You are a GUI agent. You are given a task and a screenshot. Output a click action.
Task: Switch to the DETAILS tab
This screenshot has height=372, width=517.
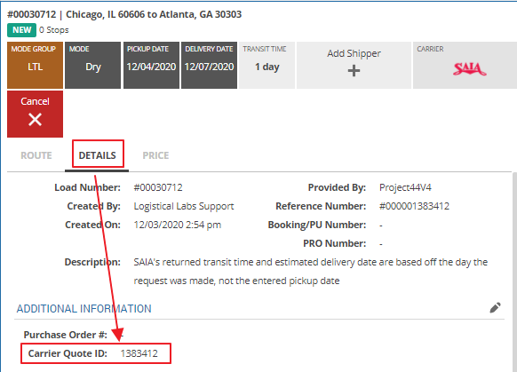pyautogui.click(x=97, y=155)
